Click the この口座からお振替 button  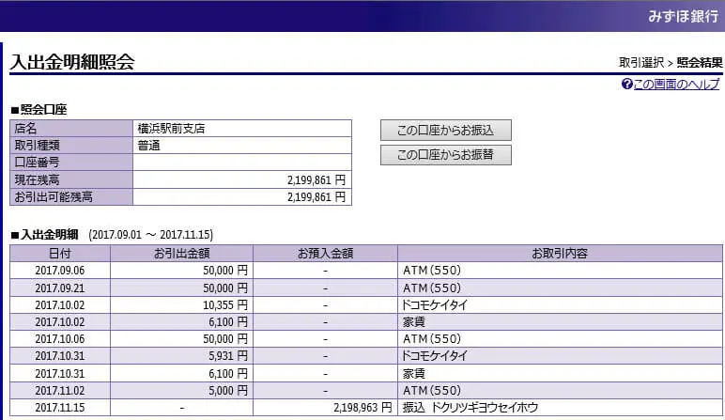pos(446,154)
